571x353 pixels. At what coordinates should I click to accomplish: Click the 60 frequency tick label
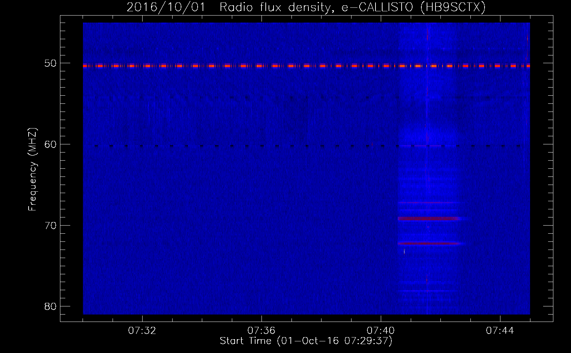click(51, 144)
